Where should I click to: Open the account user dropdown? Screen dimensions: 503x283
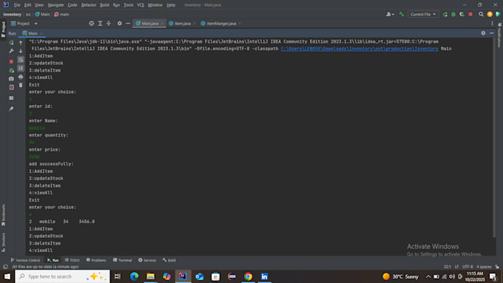click(x=390, y=15)
